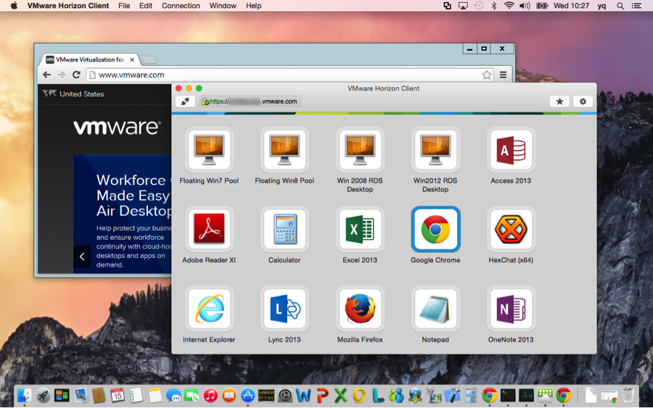Screen dimensions: 653x408
Task: Open the Edit menu
Action: (146, 6)
